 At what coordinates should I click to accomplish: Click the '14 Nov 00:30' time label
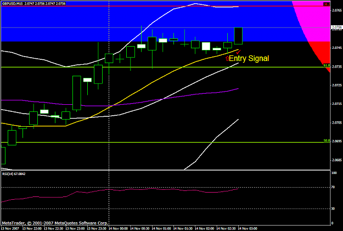click(140, 229)
